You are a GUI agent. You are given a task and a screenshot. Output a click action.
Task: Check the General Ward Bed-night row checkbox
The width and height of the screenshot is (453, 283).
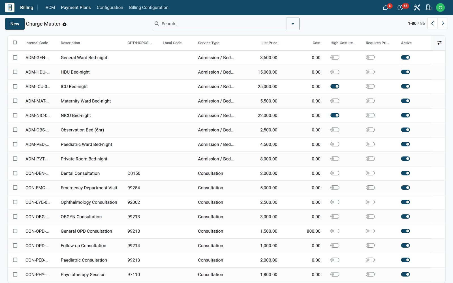pos(15,57)
